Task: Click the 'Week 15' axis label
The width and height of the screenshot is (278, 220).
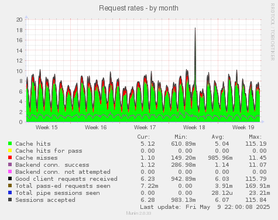Action: click(x=47, y=128)
